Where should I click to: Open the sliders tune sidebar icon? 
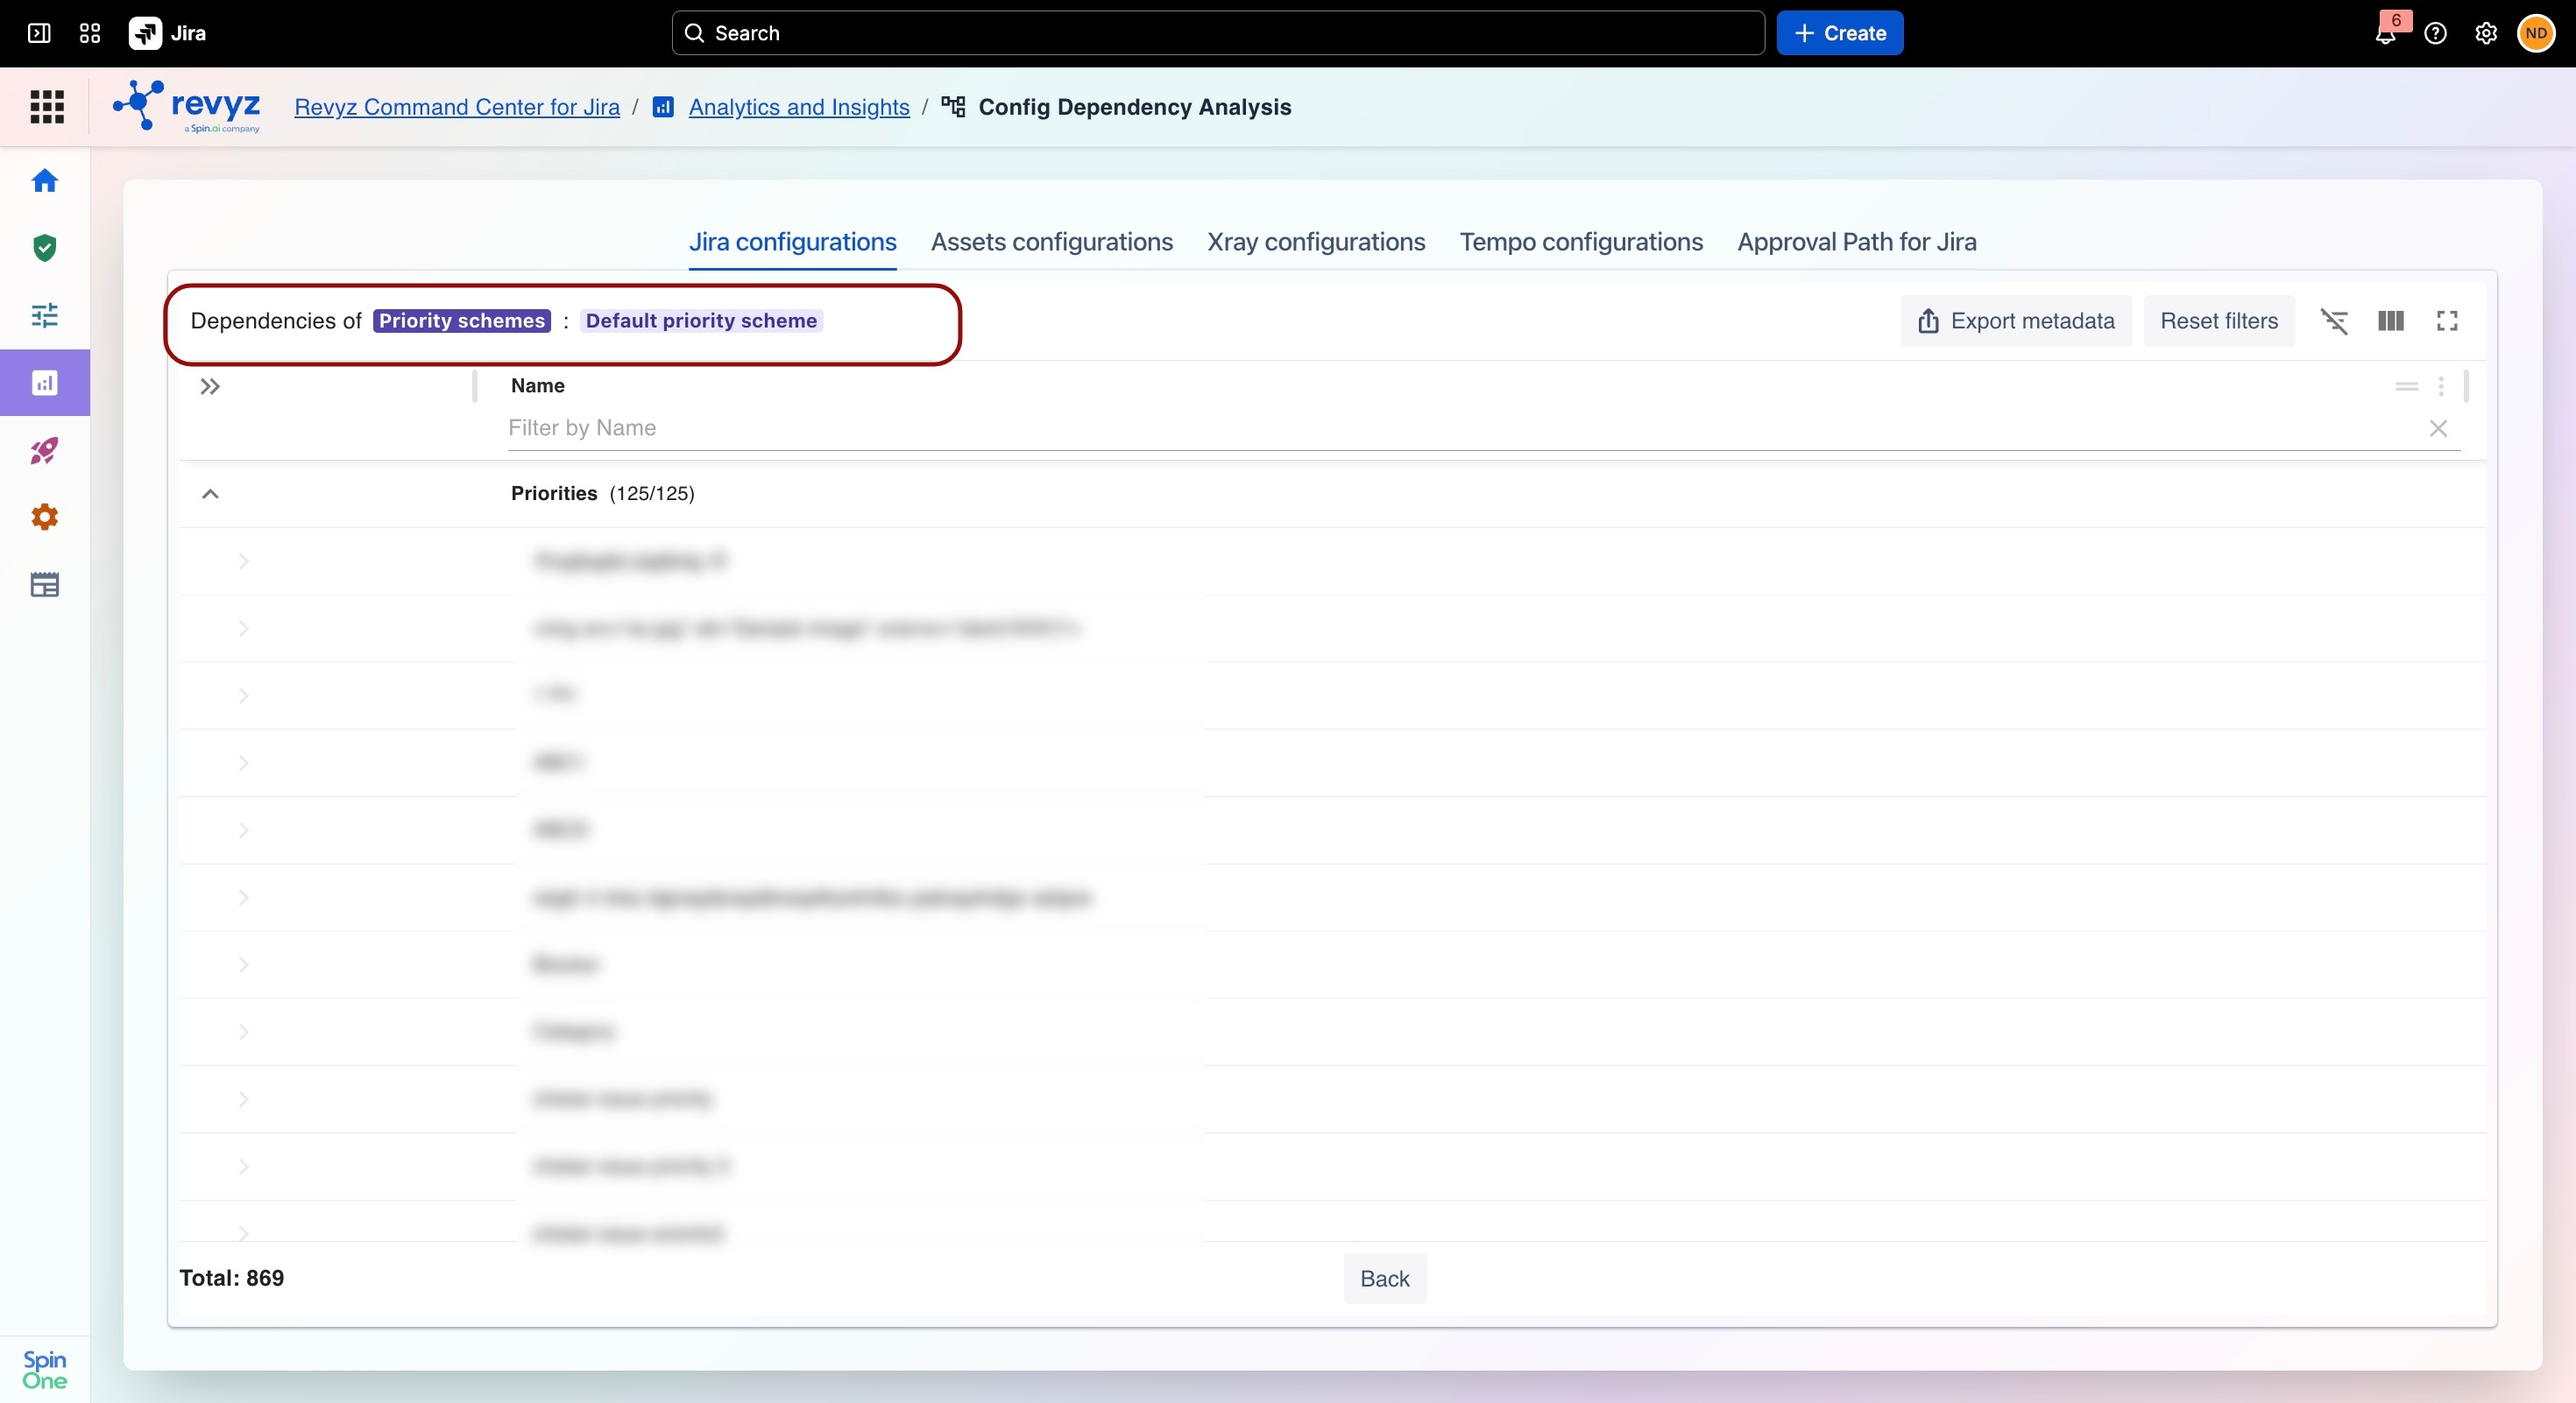coord(45,316)
